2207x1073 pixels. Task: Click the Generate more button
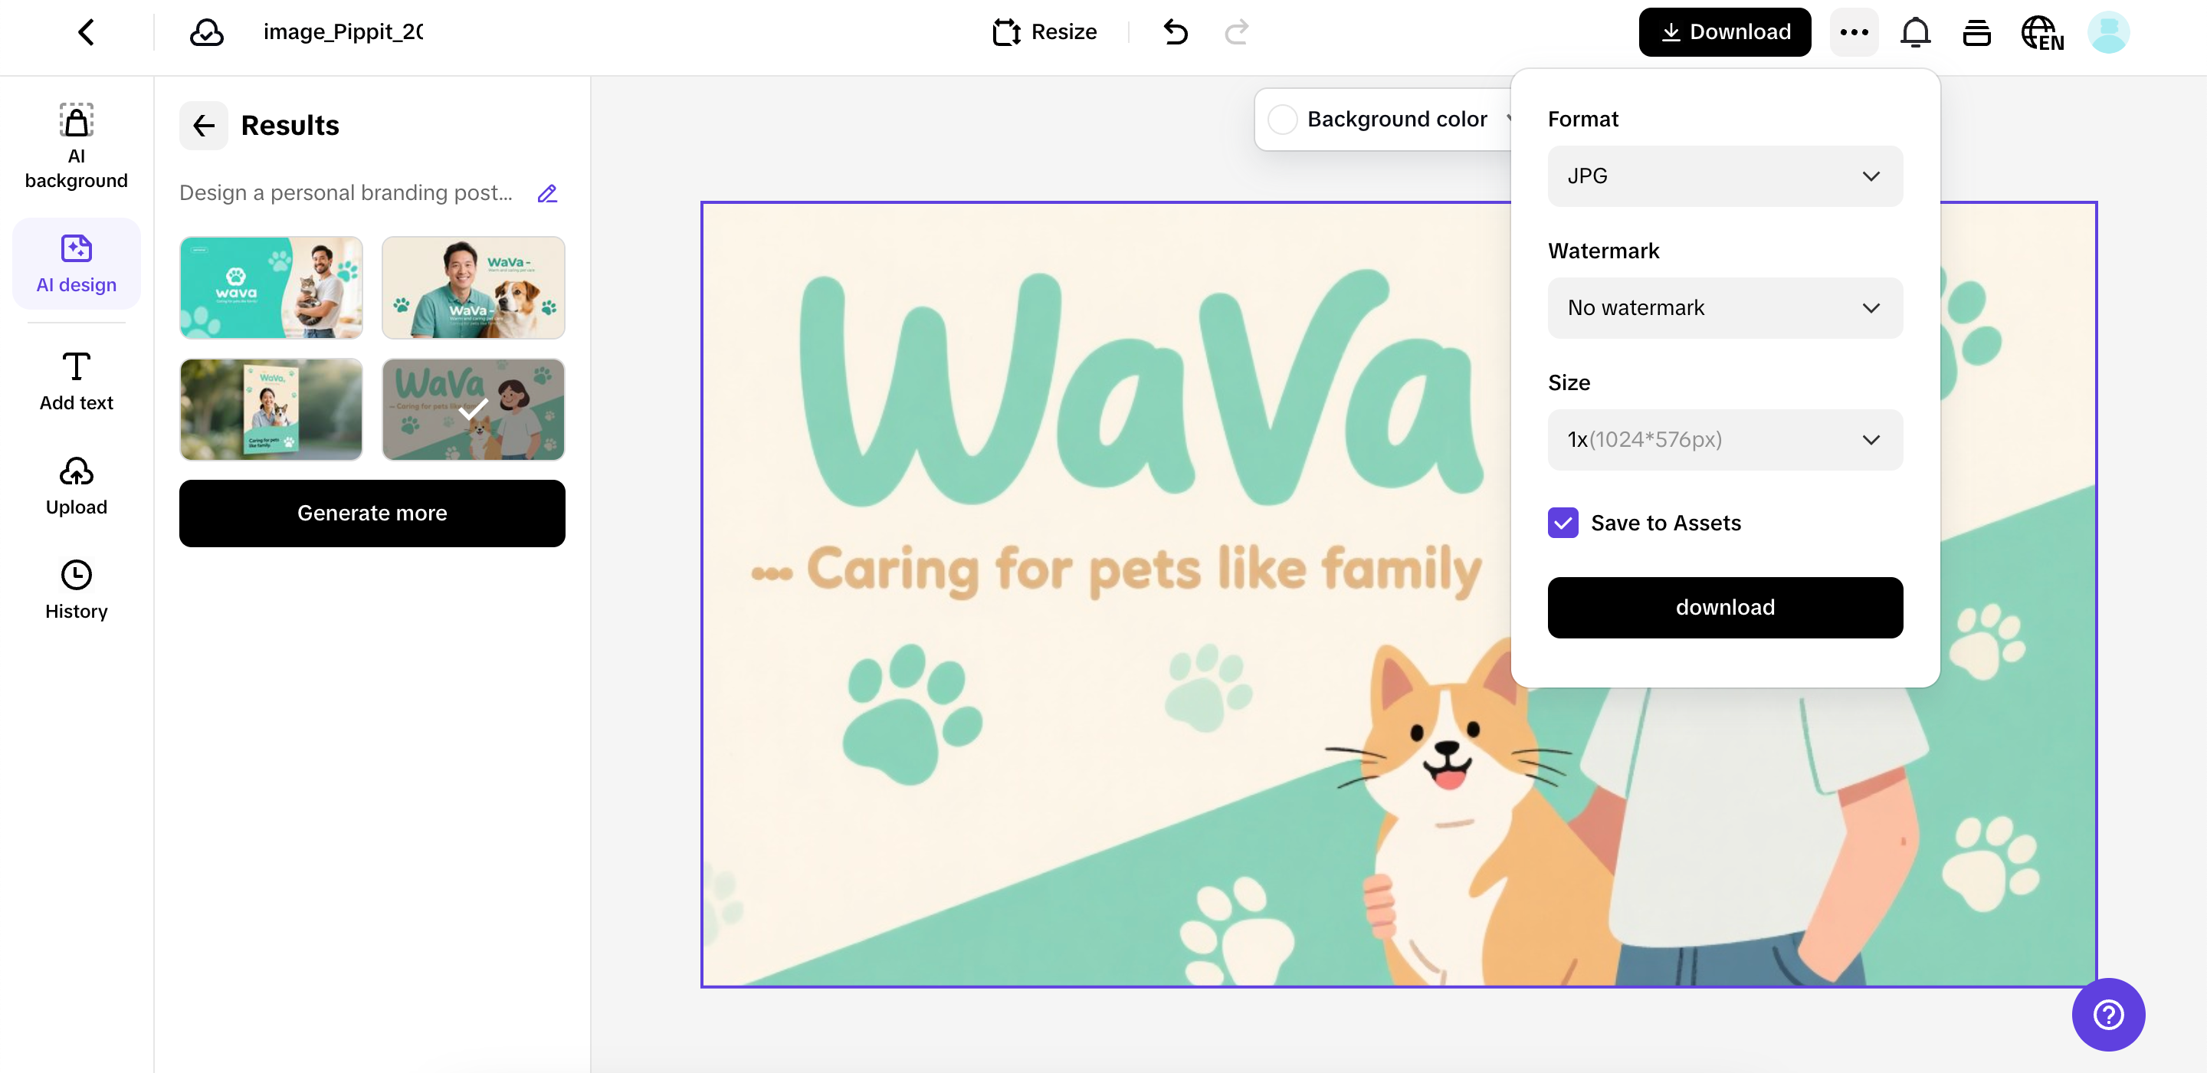click(x=372, y=514)
